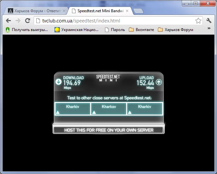
Task: Click the download arrow icon
Action: 58,82
